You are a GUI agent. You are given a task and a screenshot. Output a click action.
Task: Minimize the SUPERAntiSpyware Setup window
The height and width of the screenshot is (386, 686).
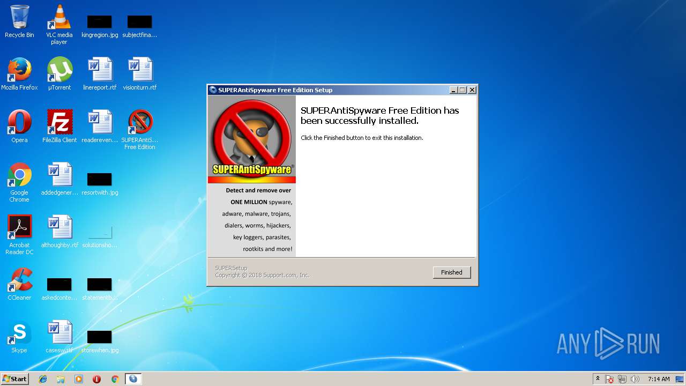click(453, 90)
